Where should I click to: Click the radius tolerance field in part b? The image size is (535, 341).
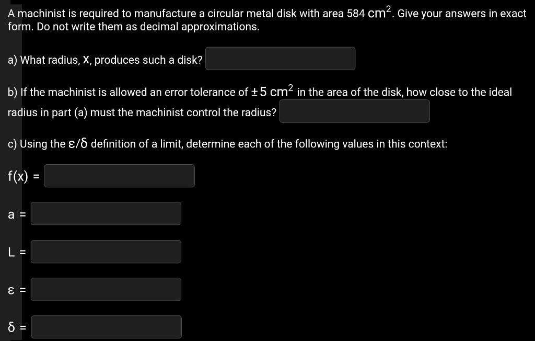pyautogui.click(x=354, y=111)
